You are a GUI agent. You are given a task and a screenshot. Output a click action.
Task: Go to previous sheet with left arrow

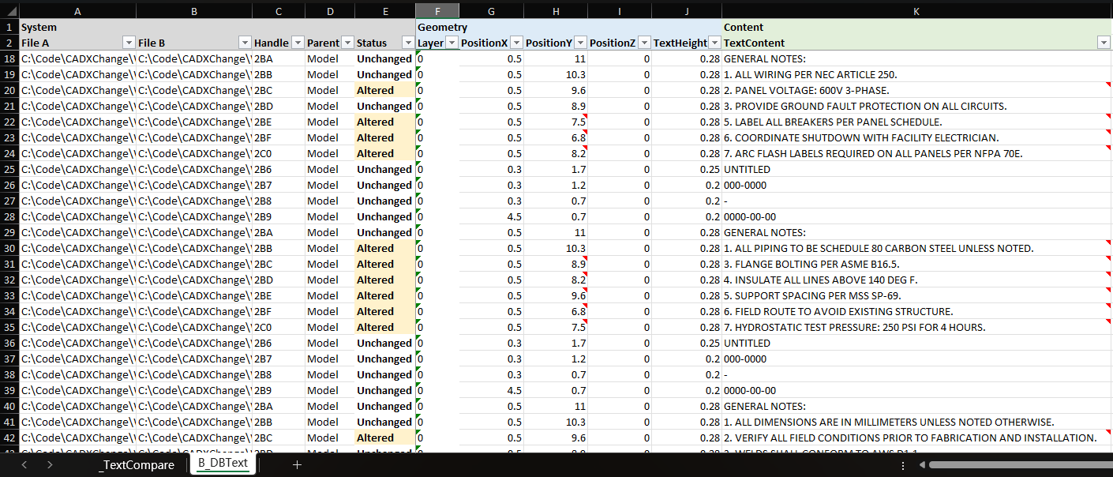click(24, 465)
